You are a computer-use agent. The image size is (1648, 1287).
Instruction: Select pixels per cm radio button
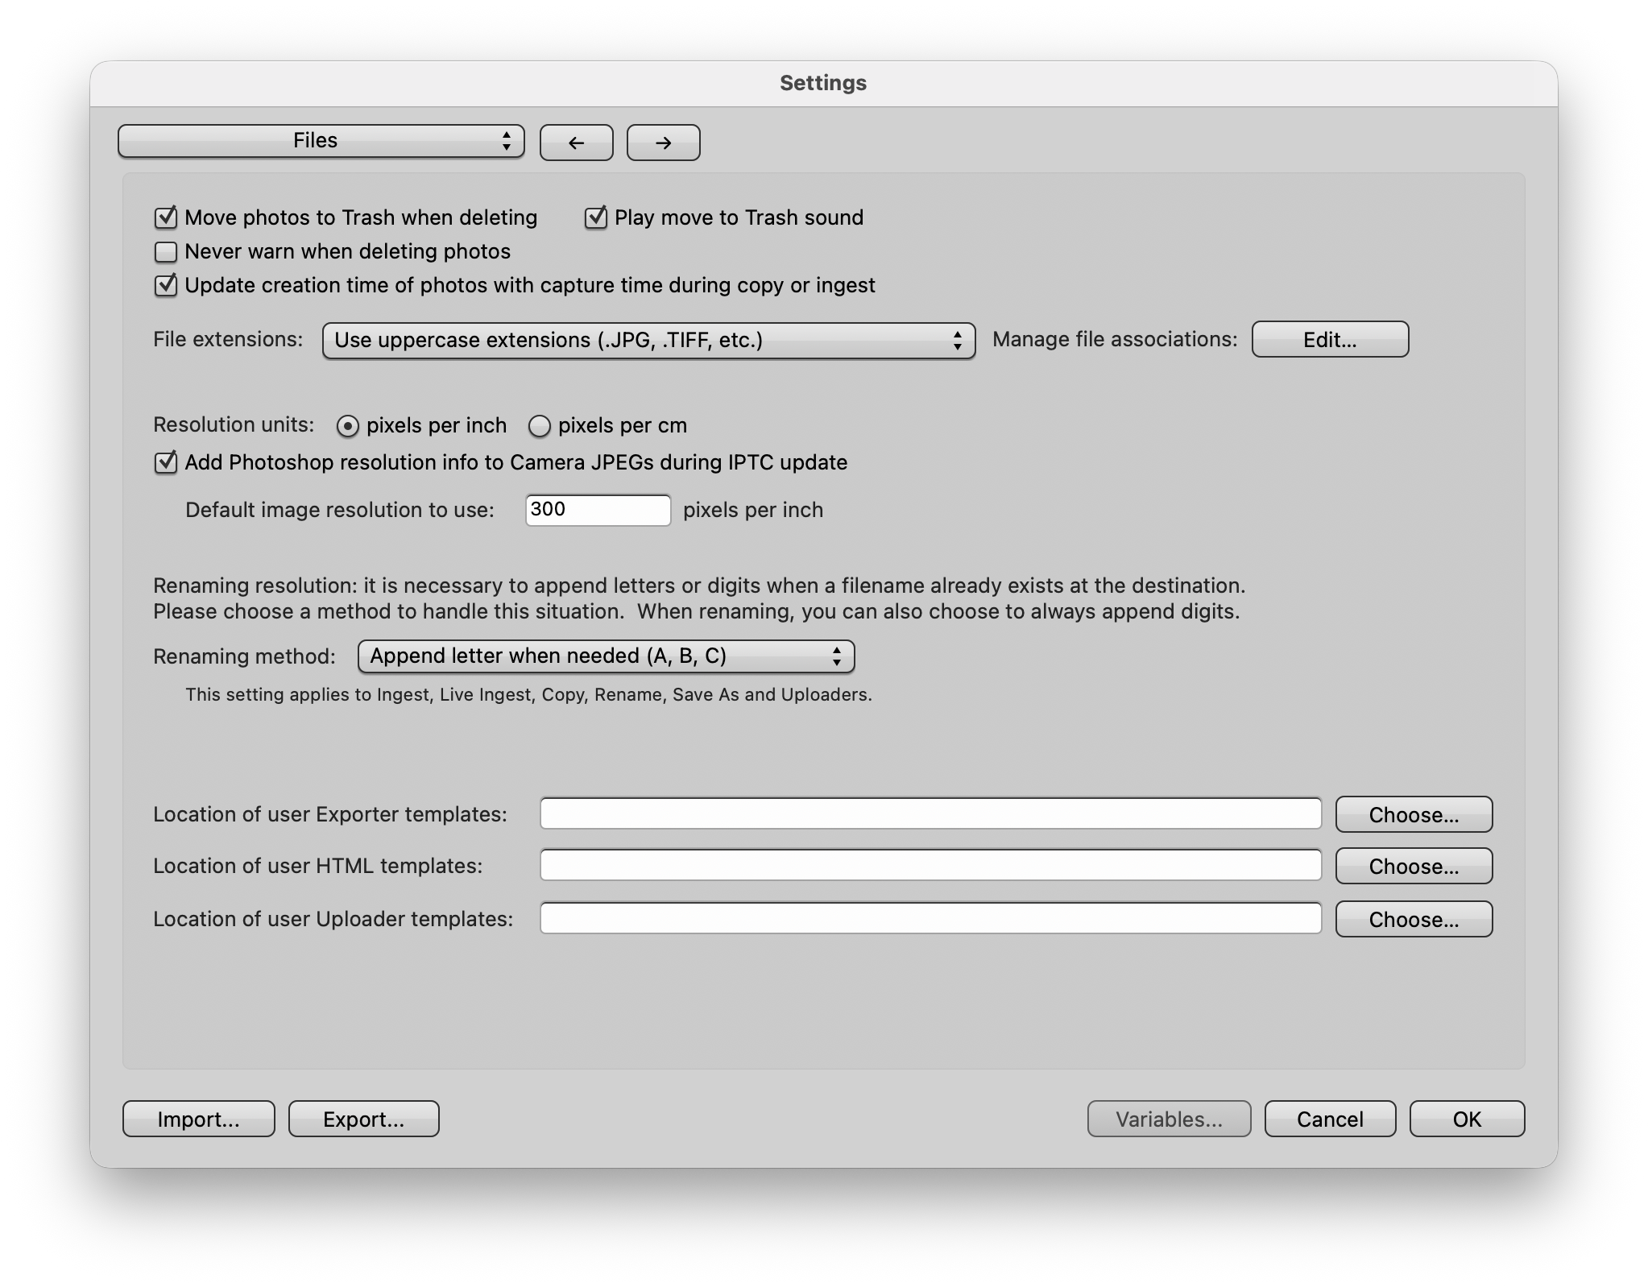point(539,426)
